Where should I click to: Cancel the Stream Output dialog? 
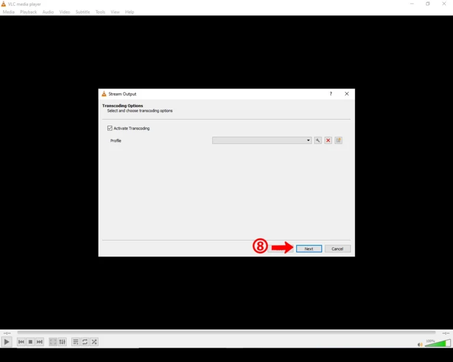[337, 249]
